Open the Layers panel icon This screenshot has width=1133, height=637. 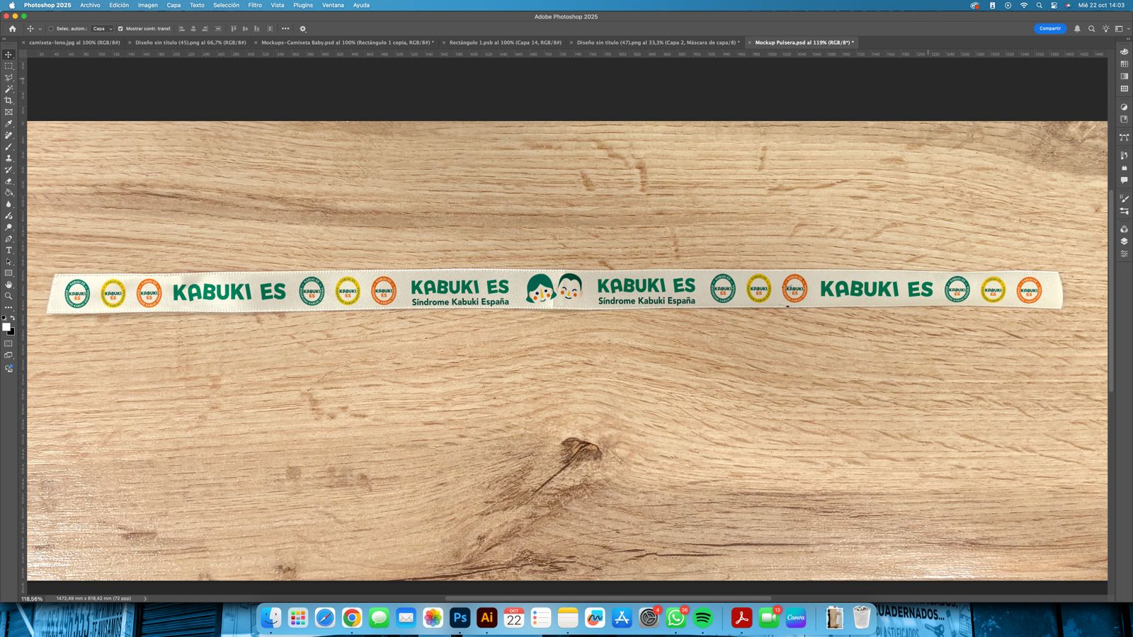tap(1124, 241)
